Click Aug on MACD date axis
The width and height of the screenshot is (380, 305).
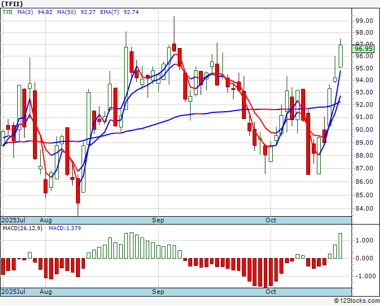(46, 292)
